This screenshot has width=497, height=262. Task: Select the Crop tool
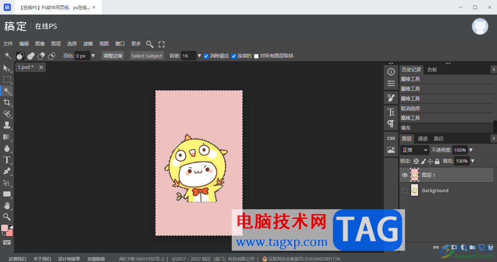coord(7,102)
